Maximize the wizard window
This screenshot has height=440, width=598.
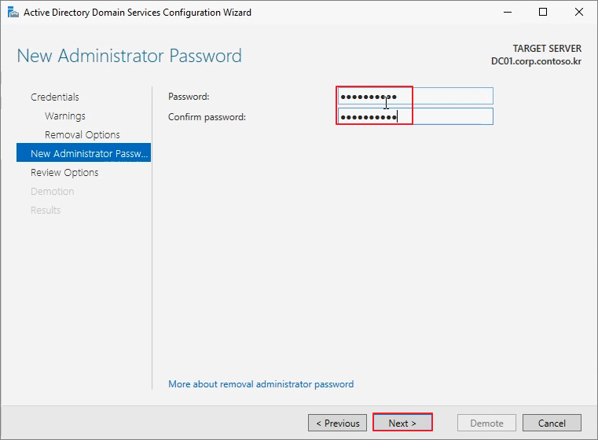543,13
